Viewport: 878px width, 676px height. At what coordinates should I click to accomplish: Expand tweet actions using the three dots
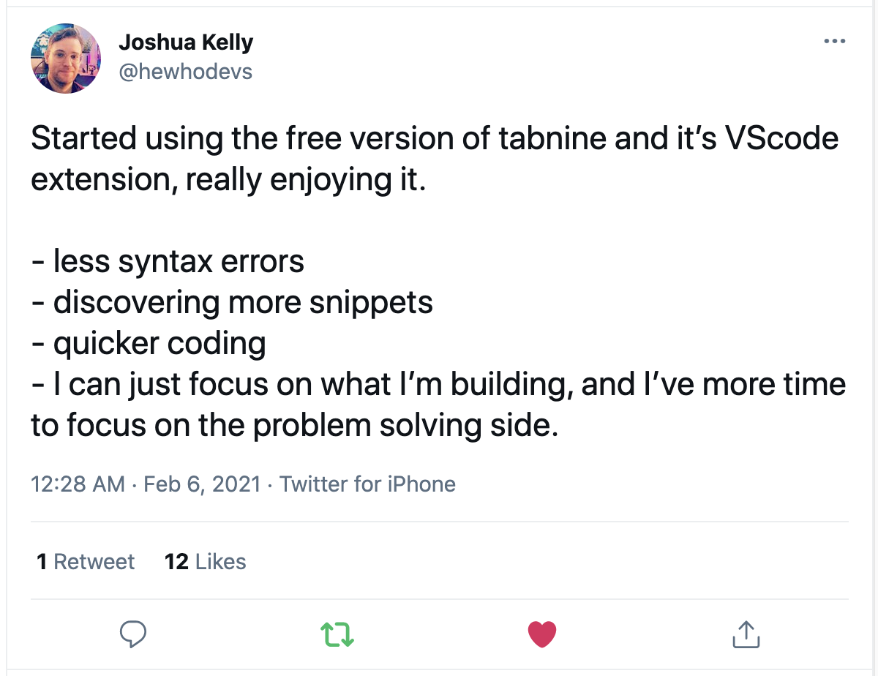point(833,42)
